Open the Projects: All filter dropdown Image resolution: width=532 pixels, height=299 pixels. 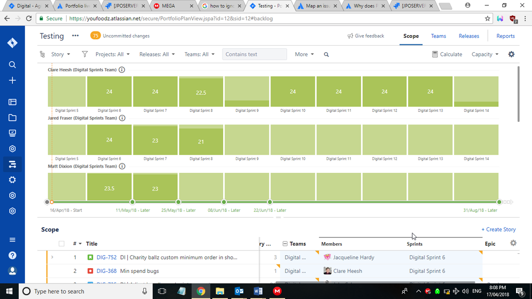click(112, 54)
